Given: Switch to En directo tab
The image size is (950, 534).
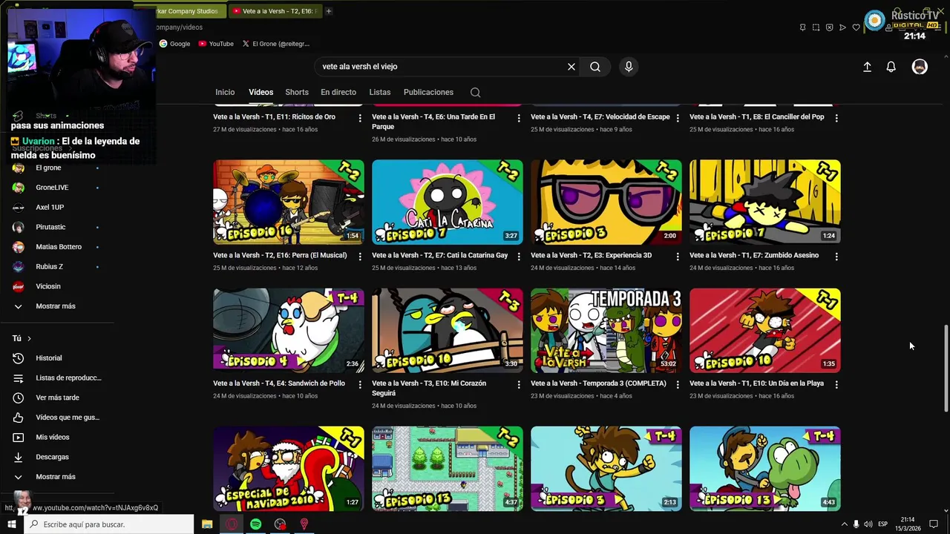Looking at the screenshot, I should tap(338, 93).
